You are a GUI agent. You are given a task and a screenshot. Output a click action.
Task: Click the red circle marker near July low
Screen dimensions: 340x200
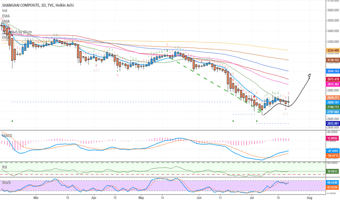[x=254, y=97]
